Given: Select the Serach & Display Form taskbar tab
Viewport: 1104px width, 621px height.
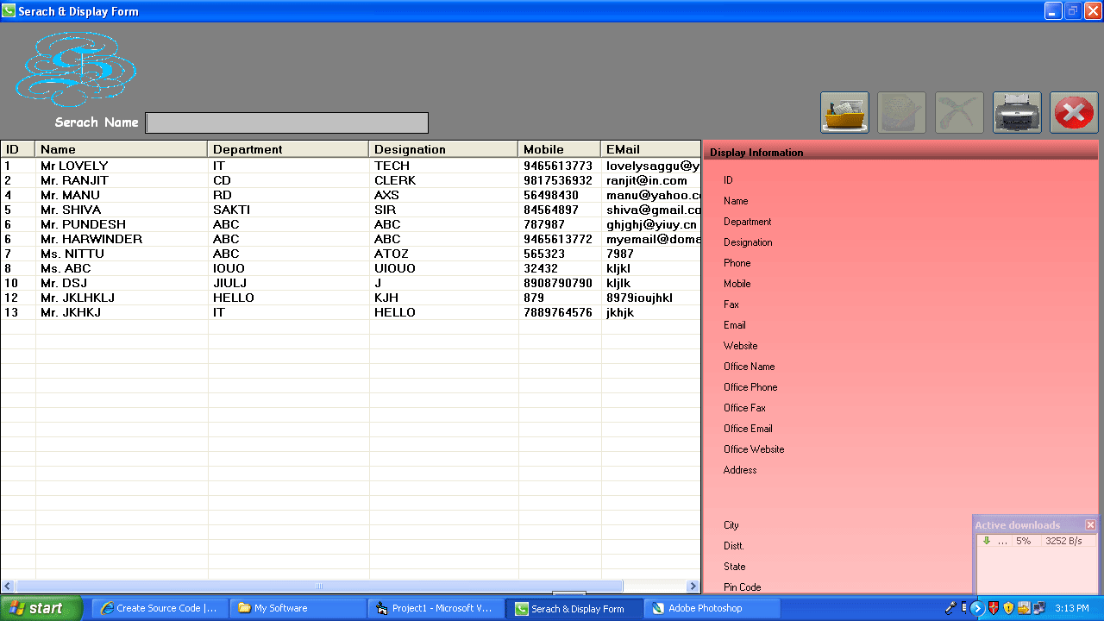Looking at the screenshot, I should point(574,608).
